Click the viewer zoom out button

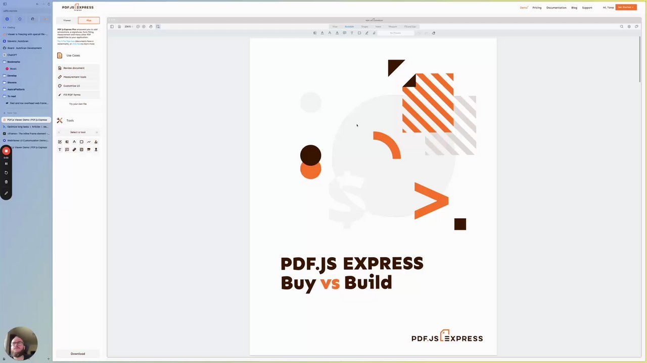pos(138,27)
